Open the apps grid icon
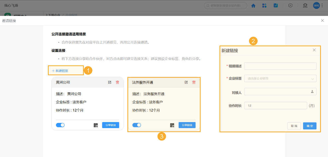328x157 pixels. coord(264,5)
